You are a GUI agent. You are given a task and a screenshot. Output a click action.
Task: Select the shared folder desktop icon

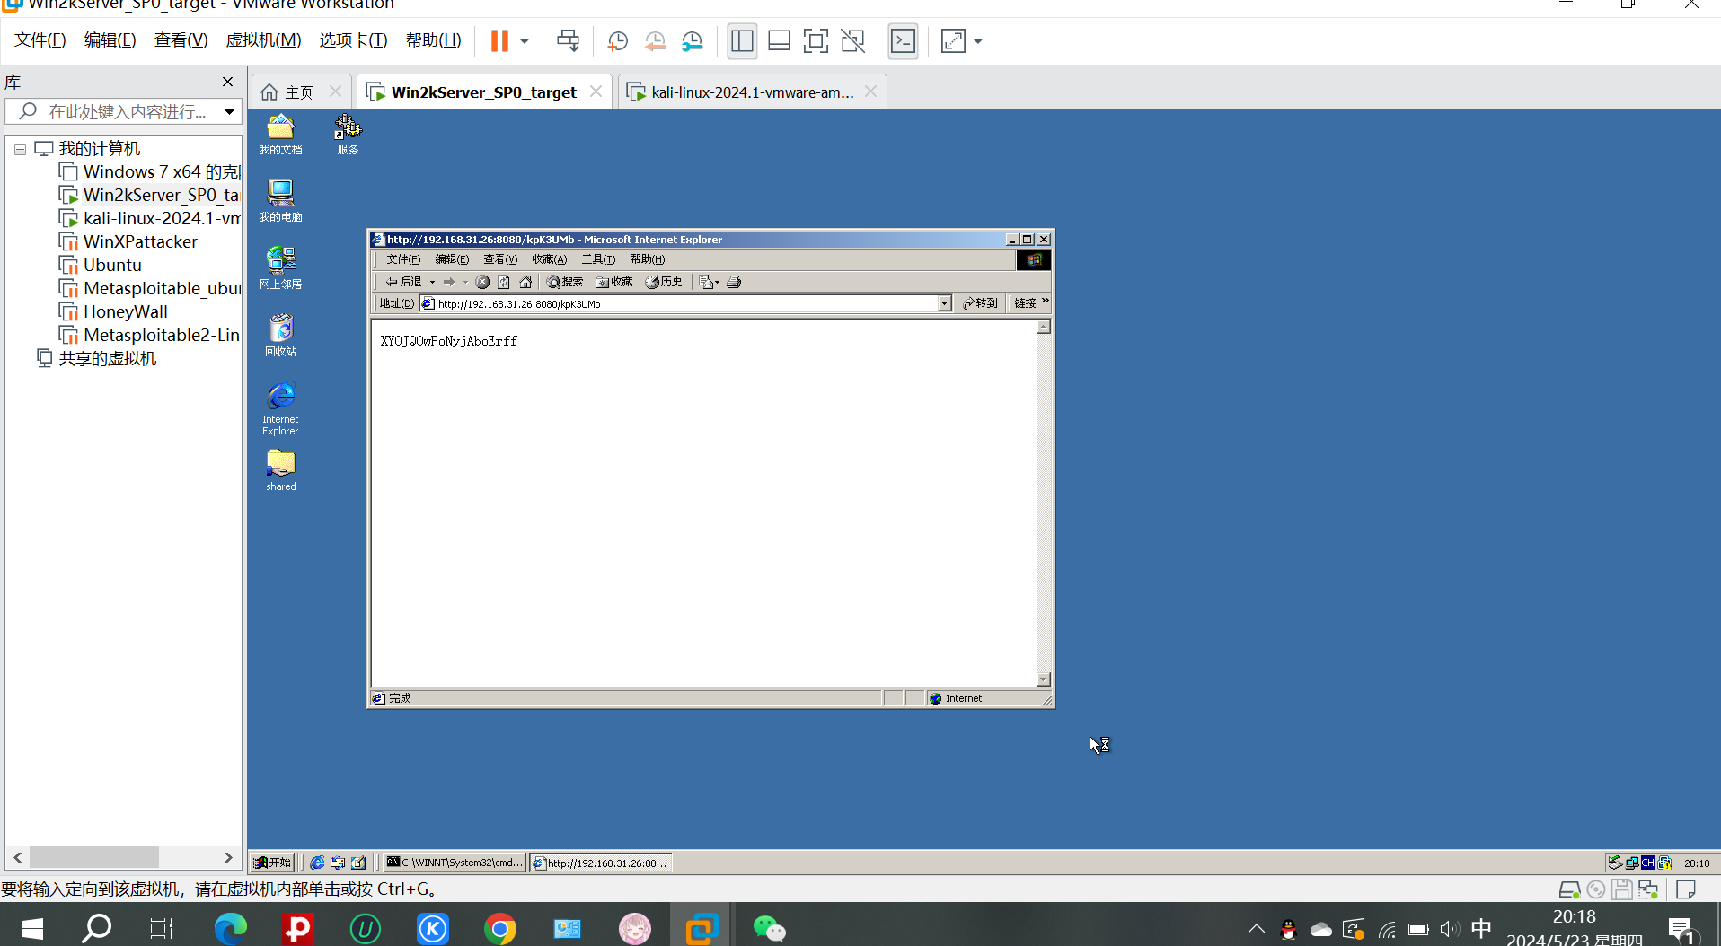[x=280, y=470]
